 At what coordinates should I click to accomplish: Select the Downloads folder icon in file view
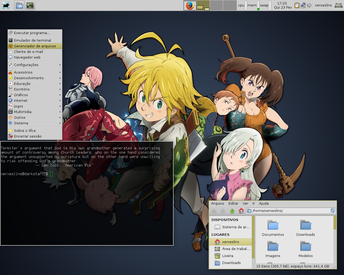pyautogui.click(x=306, y=228)
